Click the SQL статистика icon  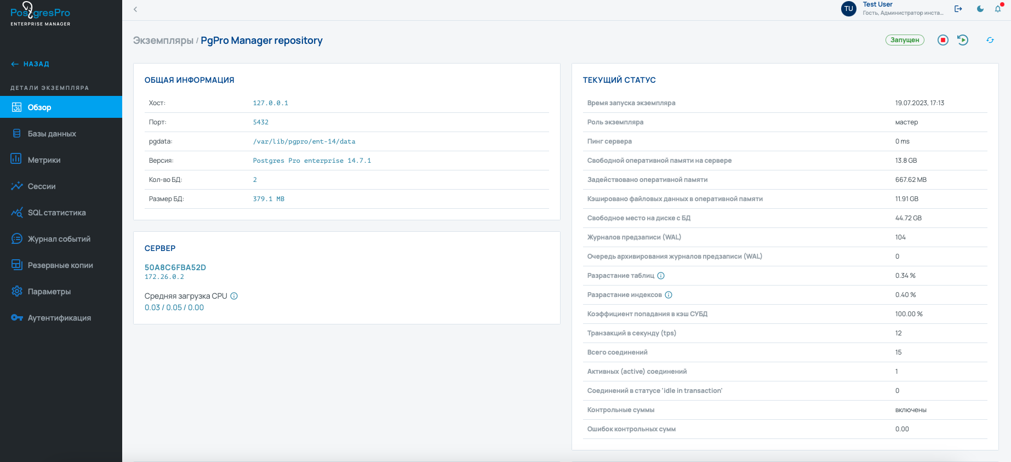pos(16,212)
